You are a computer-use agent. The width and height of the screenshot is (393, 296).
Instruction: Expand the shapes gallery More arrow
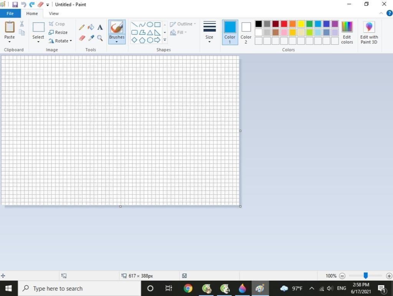coord(165,40)
